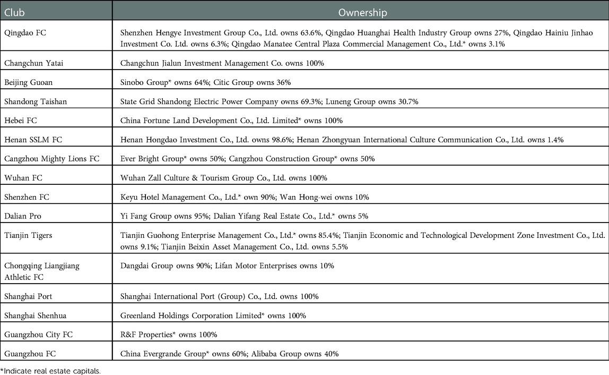This screenshot has width=609, height=375.
Task: Click the real estate capitals footnote
Action: [x=50, y=370]
